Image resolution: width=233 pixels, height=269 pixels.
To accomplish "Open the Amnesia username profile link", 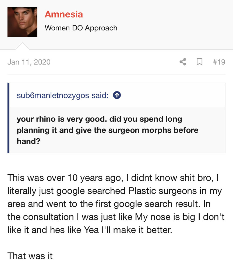I will pos(64,14).
